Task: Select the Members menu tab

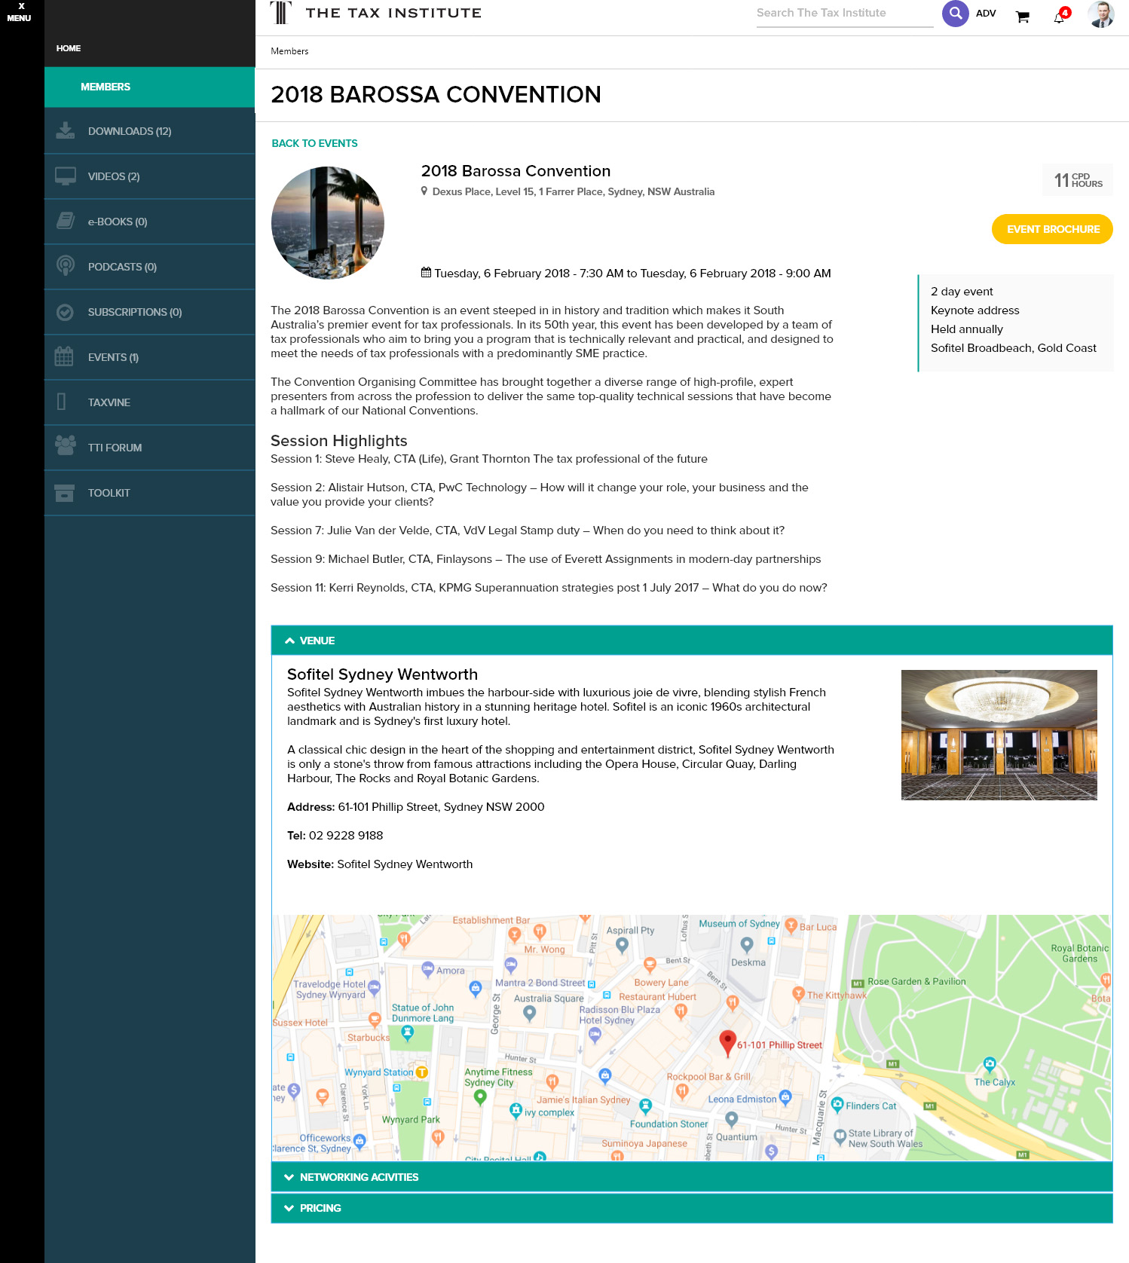Action: pyautogui.click(x=150, y=87)
